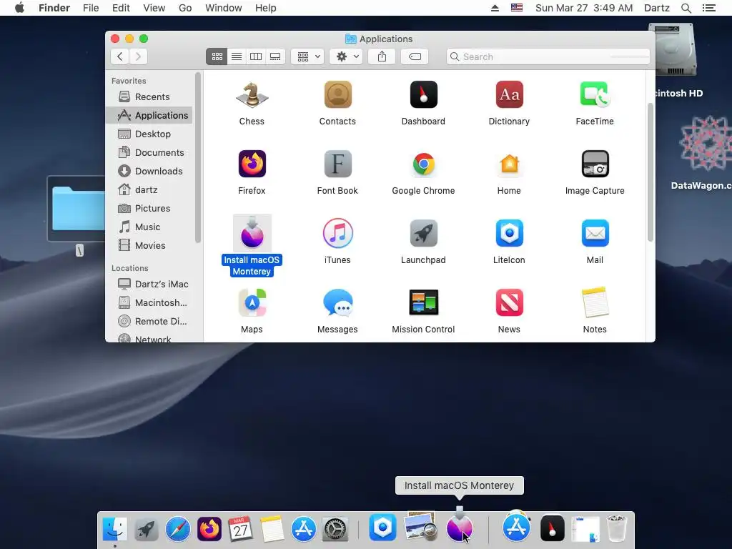Open the group-by arrangement dropdown

(x=307, y=56)
